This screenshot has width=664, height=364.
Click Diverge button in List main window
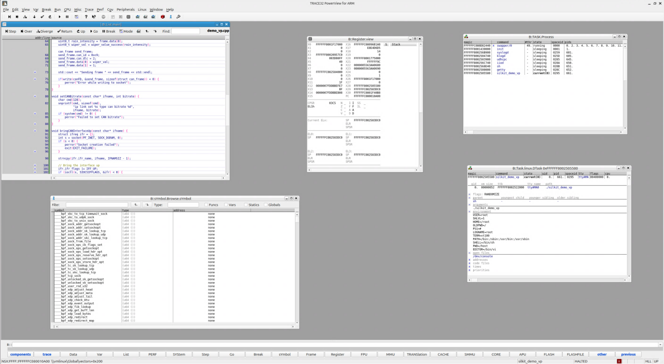click(45, 31)
